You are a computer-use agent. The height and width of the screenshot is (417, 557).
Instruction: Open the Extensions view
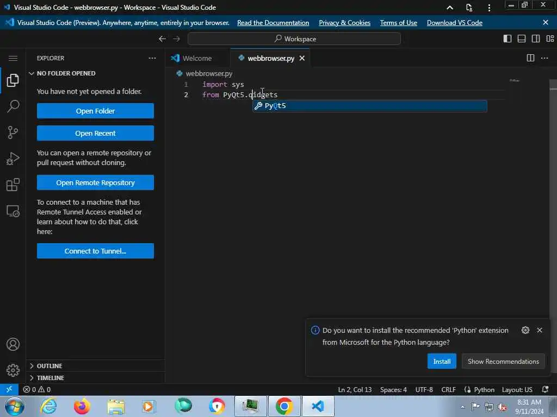pyautogui.click(x=13, y=185)
